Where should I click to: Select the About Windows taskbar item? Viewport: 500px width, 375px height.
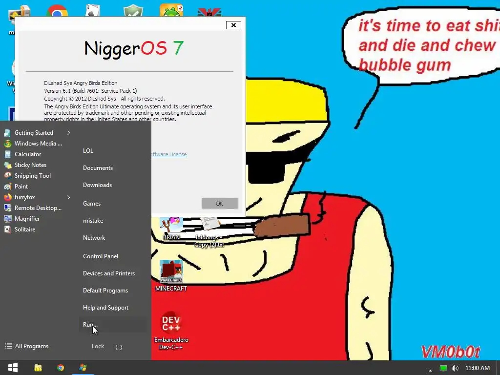coord(83,368)
